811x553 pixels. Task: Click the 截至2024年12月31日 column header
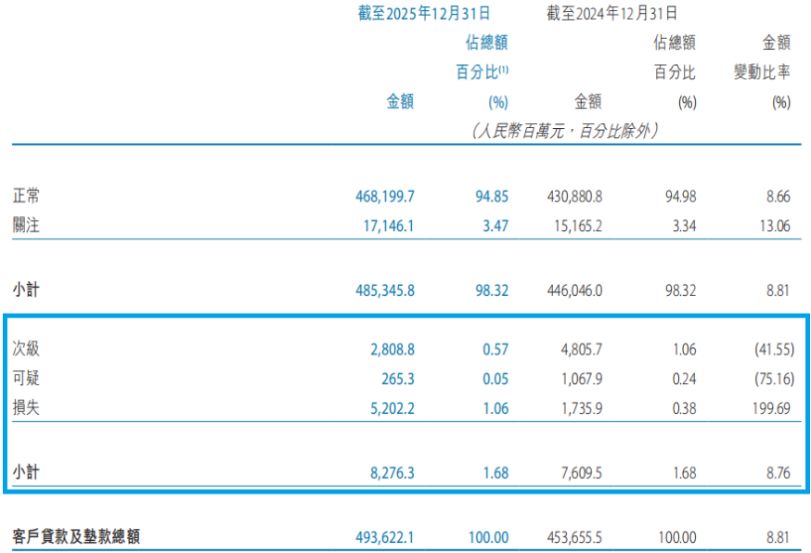pyautogui.click(x=612, y=13)
